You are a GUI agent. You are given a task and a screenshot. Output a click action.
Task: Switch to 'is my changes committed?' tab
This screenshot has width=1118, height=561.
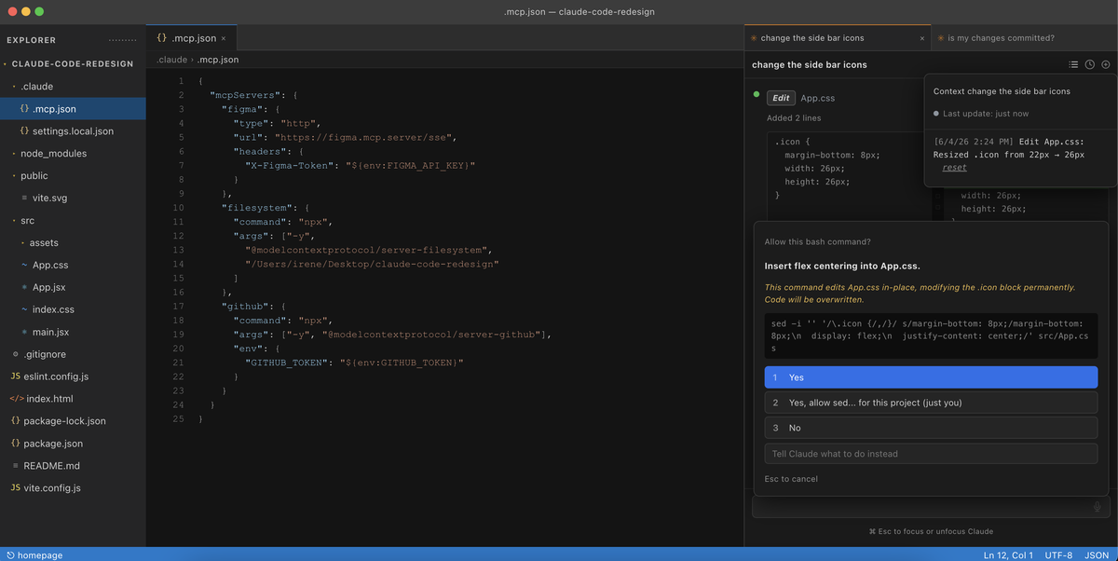click(1024, 38)
